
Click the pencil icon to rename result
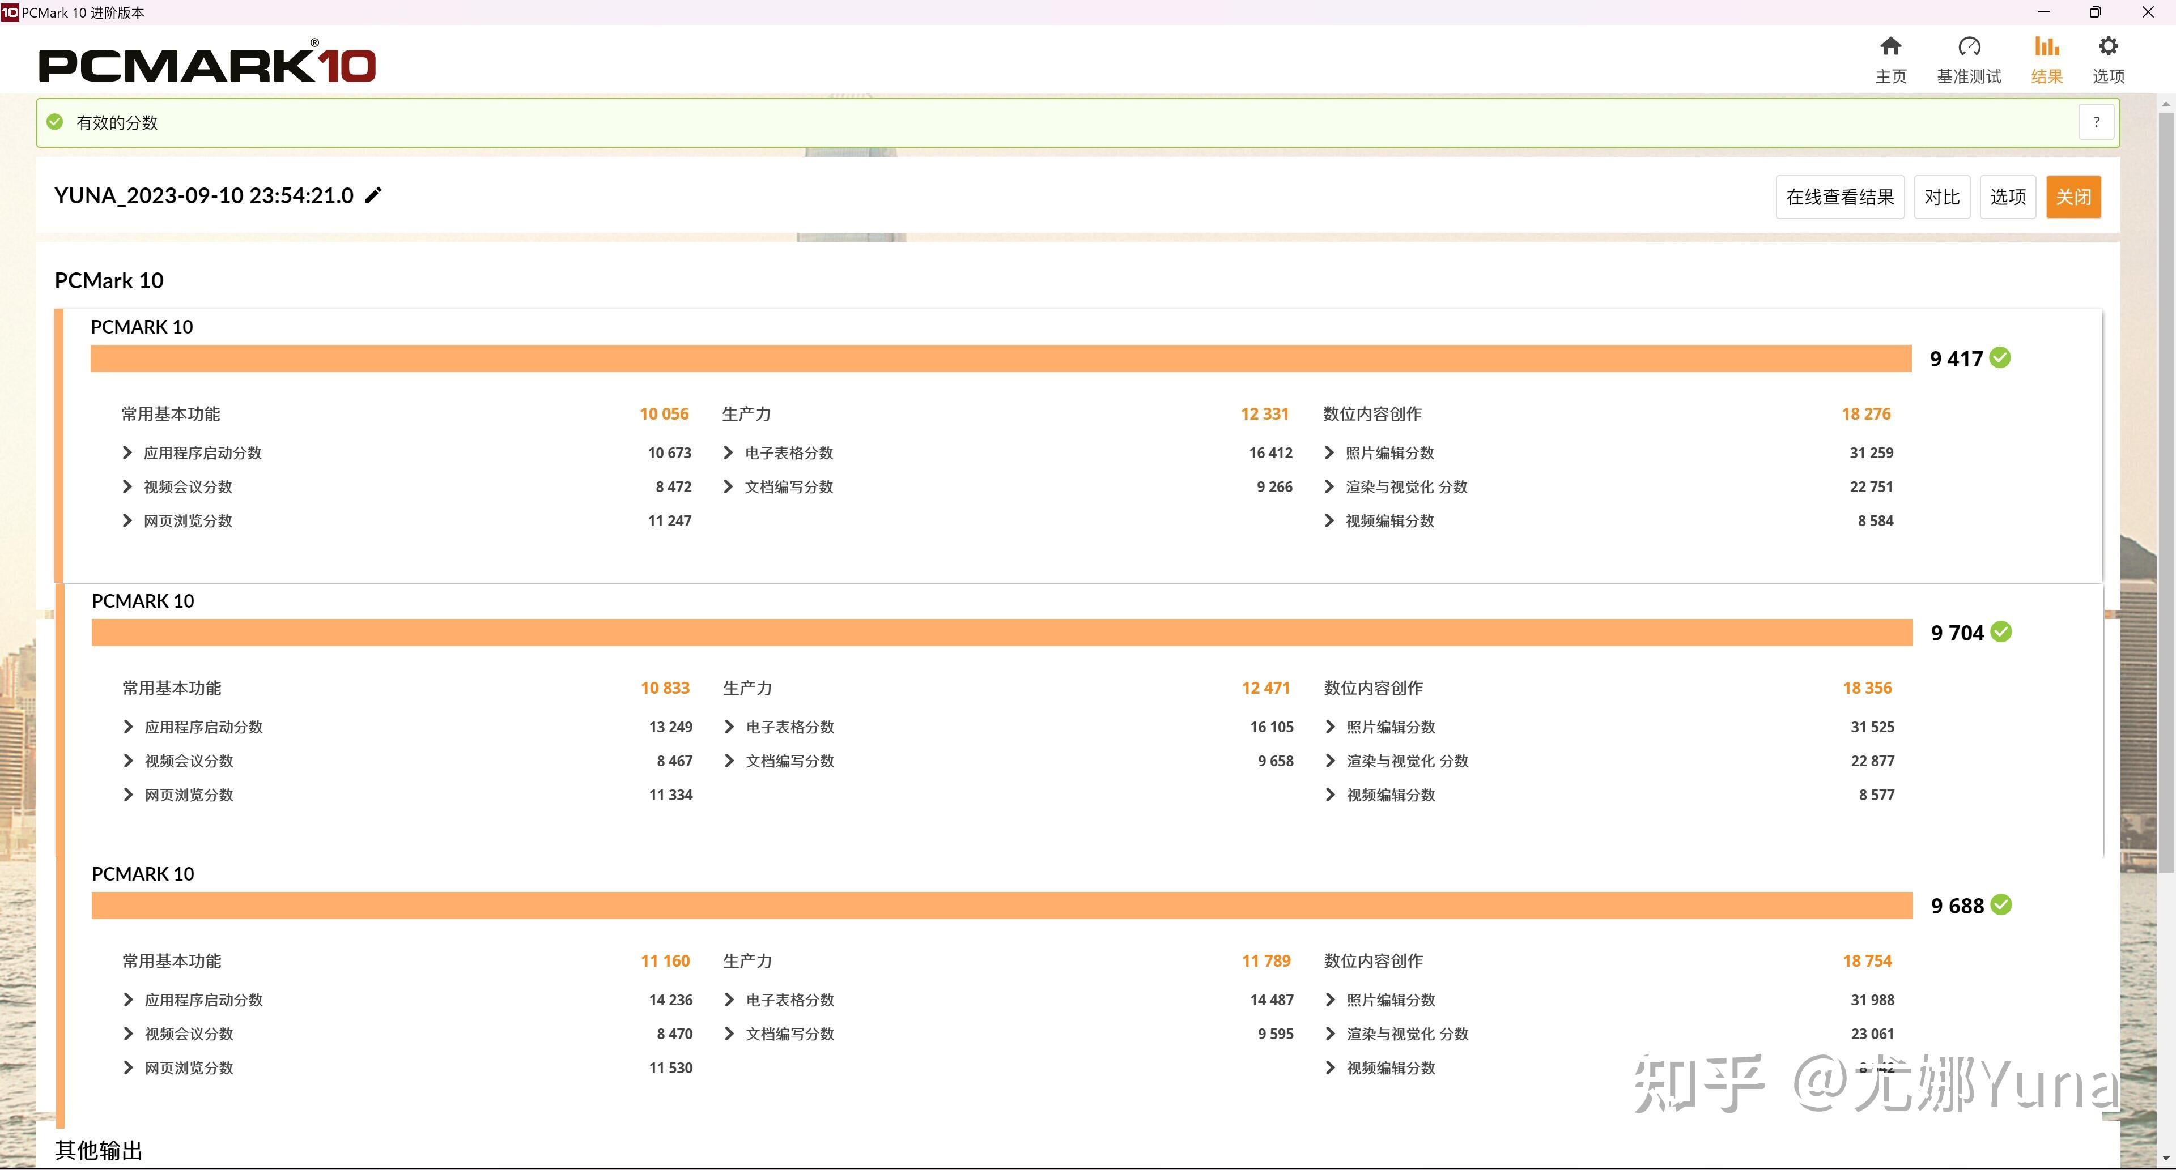click(373, 196)
